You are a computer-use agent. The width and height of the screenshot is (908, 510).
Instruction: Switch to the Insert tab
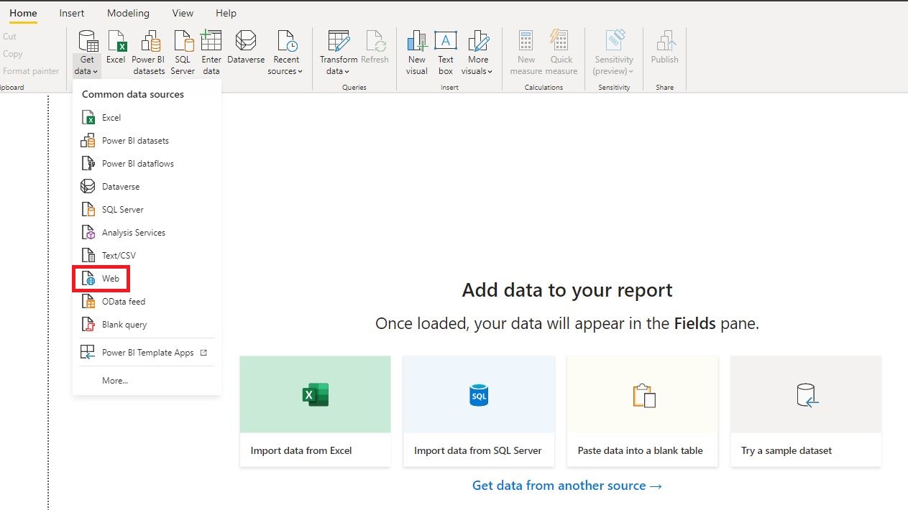(72, 13)
